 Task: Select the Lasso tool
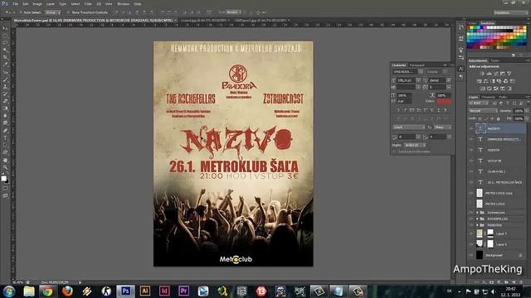coord(5,42)
